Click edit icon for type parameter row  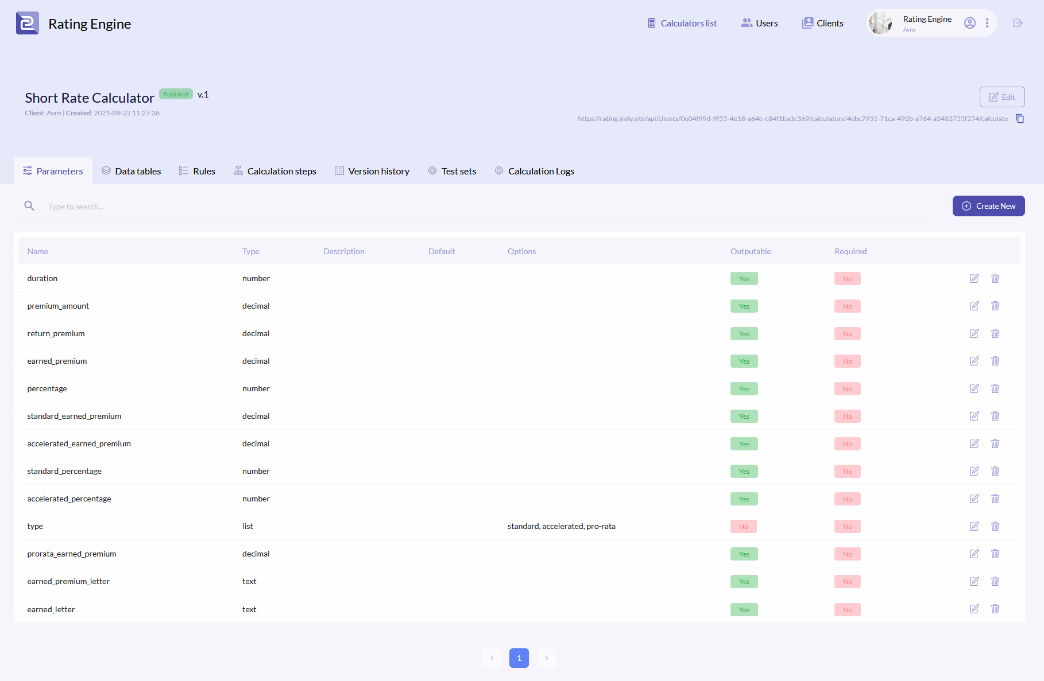click(x=974, y=526)
